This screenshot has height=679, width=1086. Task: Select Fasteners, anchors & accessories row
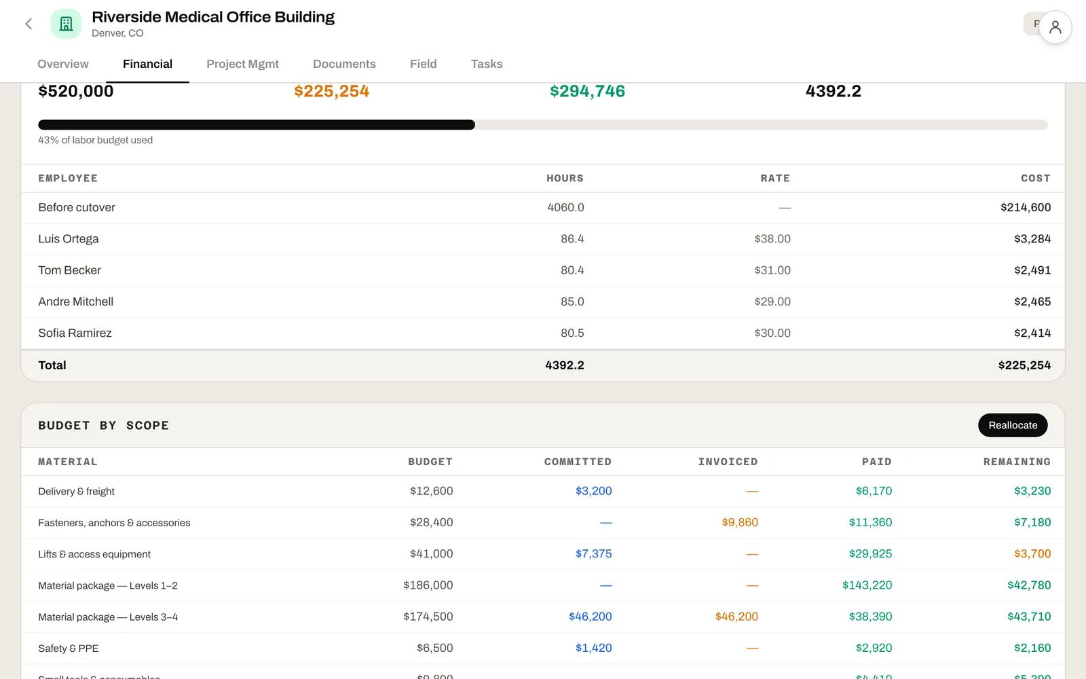pos(543,523)
